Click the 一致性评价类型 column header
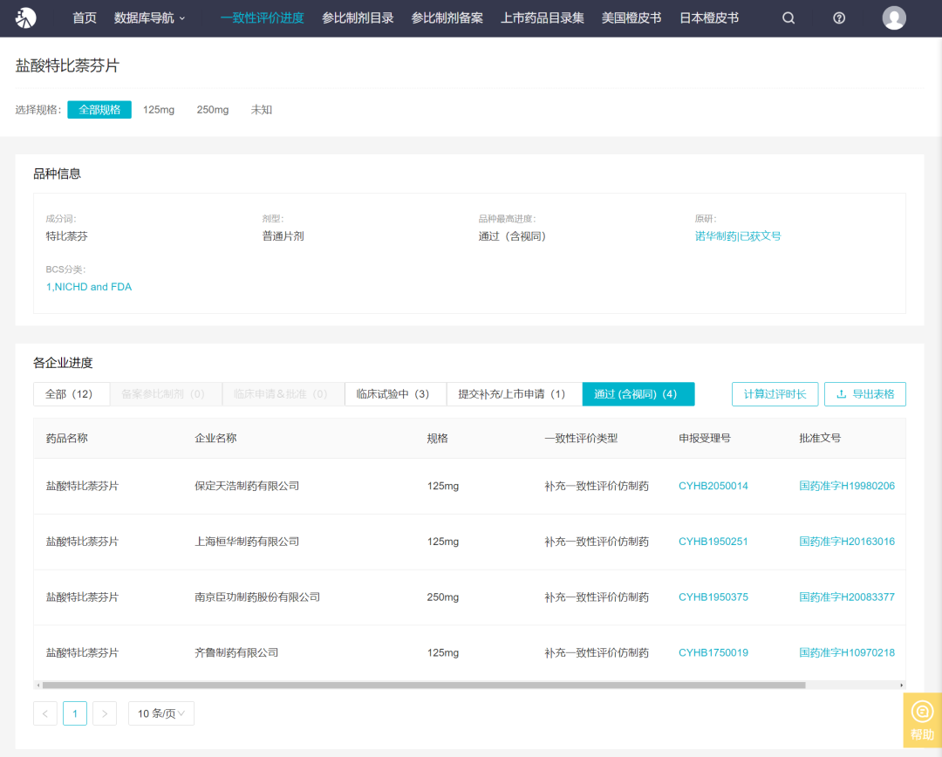Viewport: 942px width, 757px height. 581,438
